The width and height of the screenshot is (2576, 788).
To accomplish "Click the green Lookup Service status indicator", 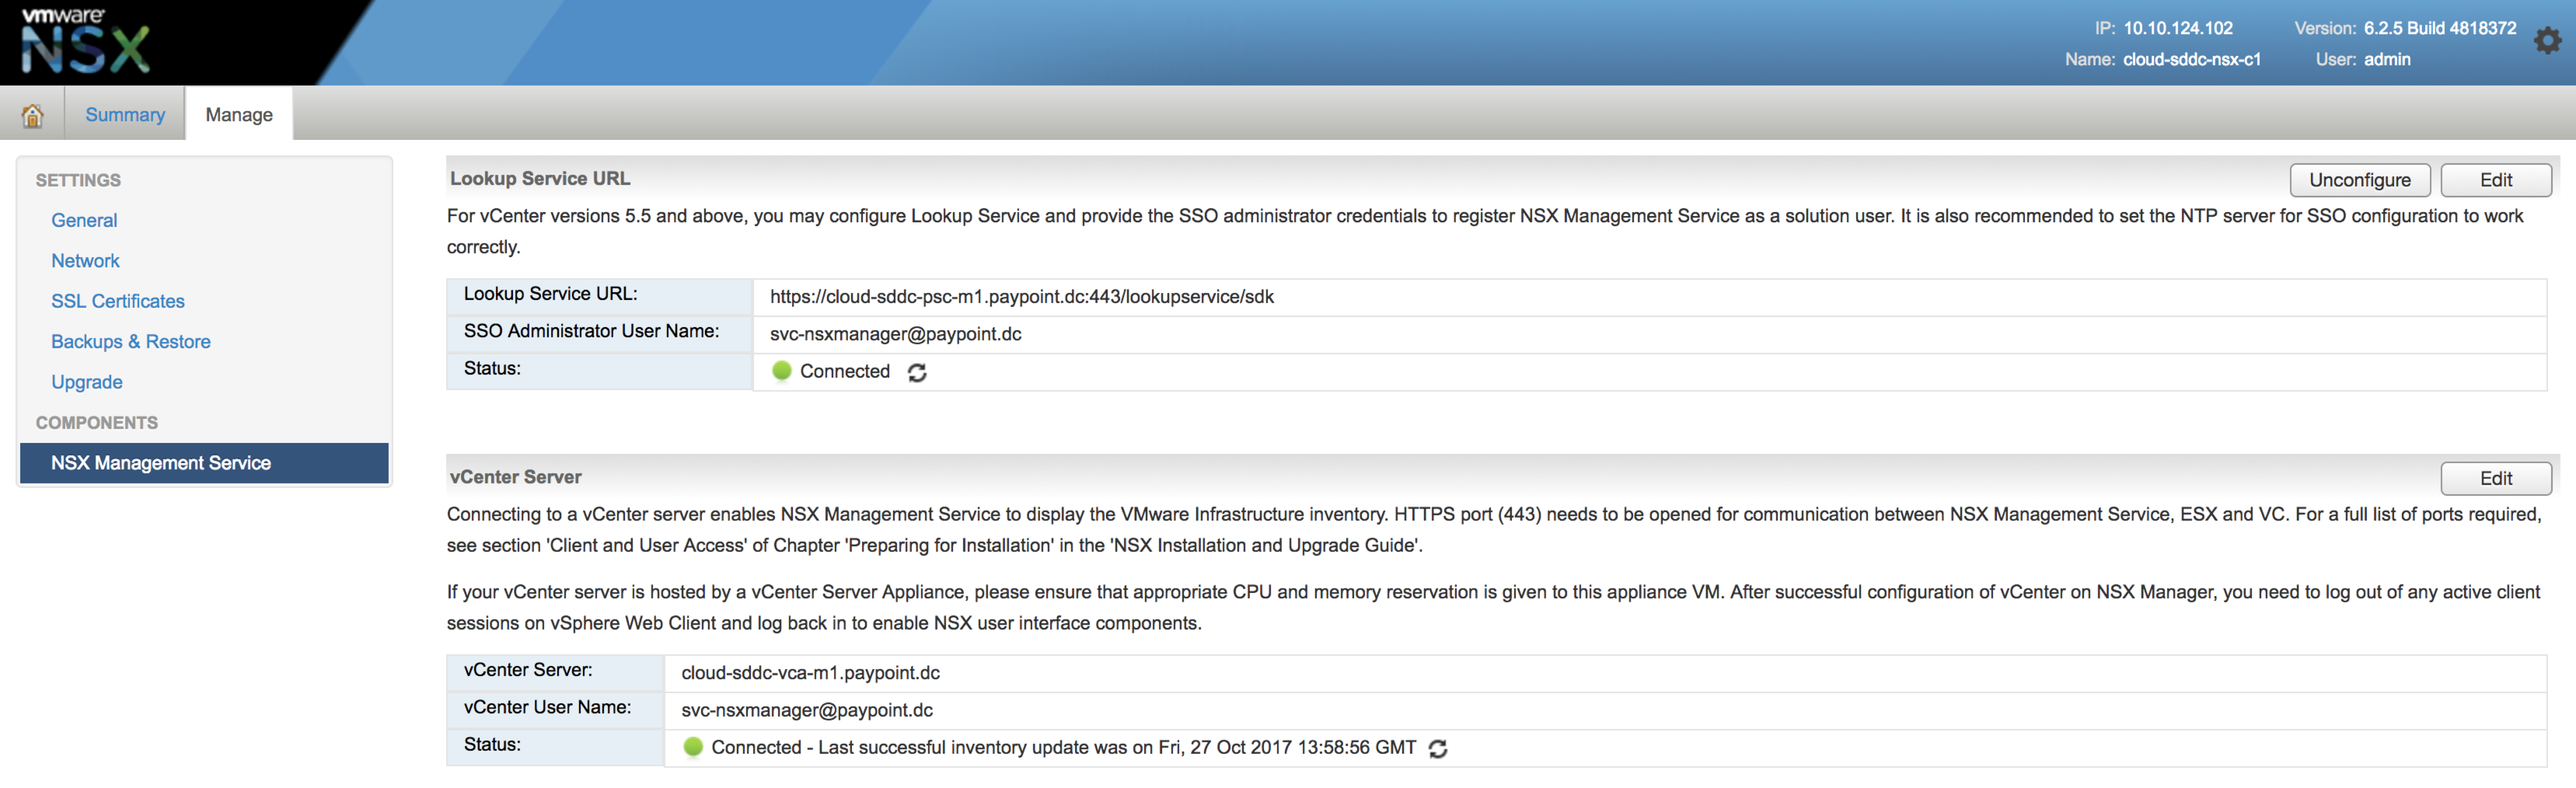I will coord(782,371).
